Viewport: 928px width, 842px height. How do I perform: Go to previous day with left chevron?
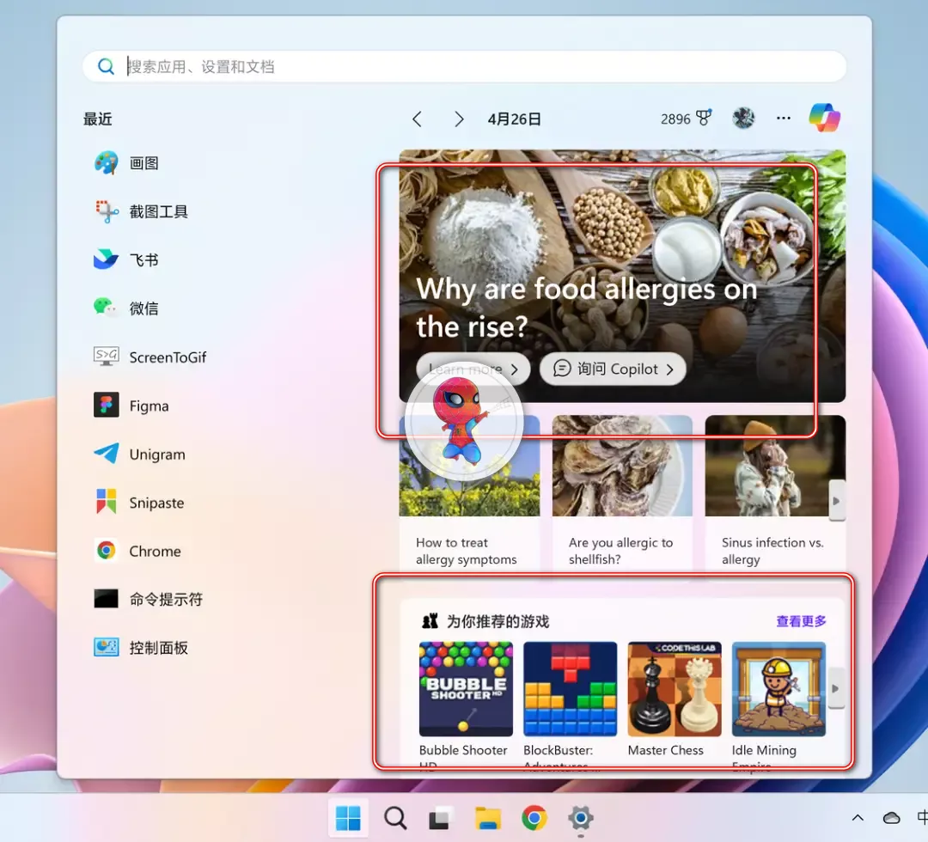(417, 119)
